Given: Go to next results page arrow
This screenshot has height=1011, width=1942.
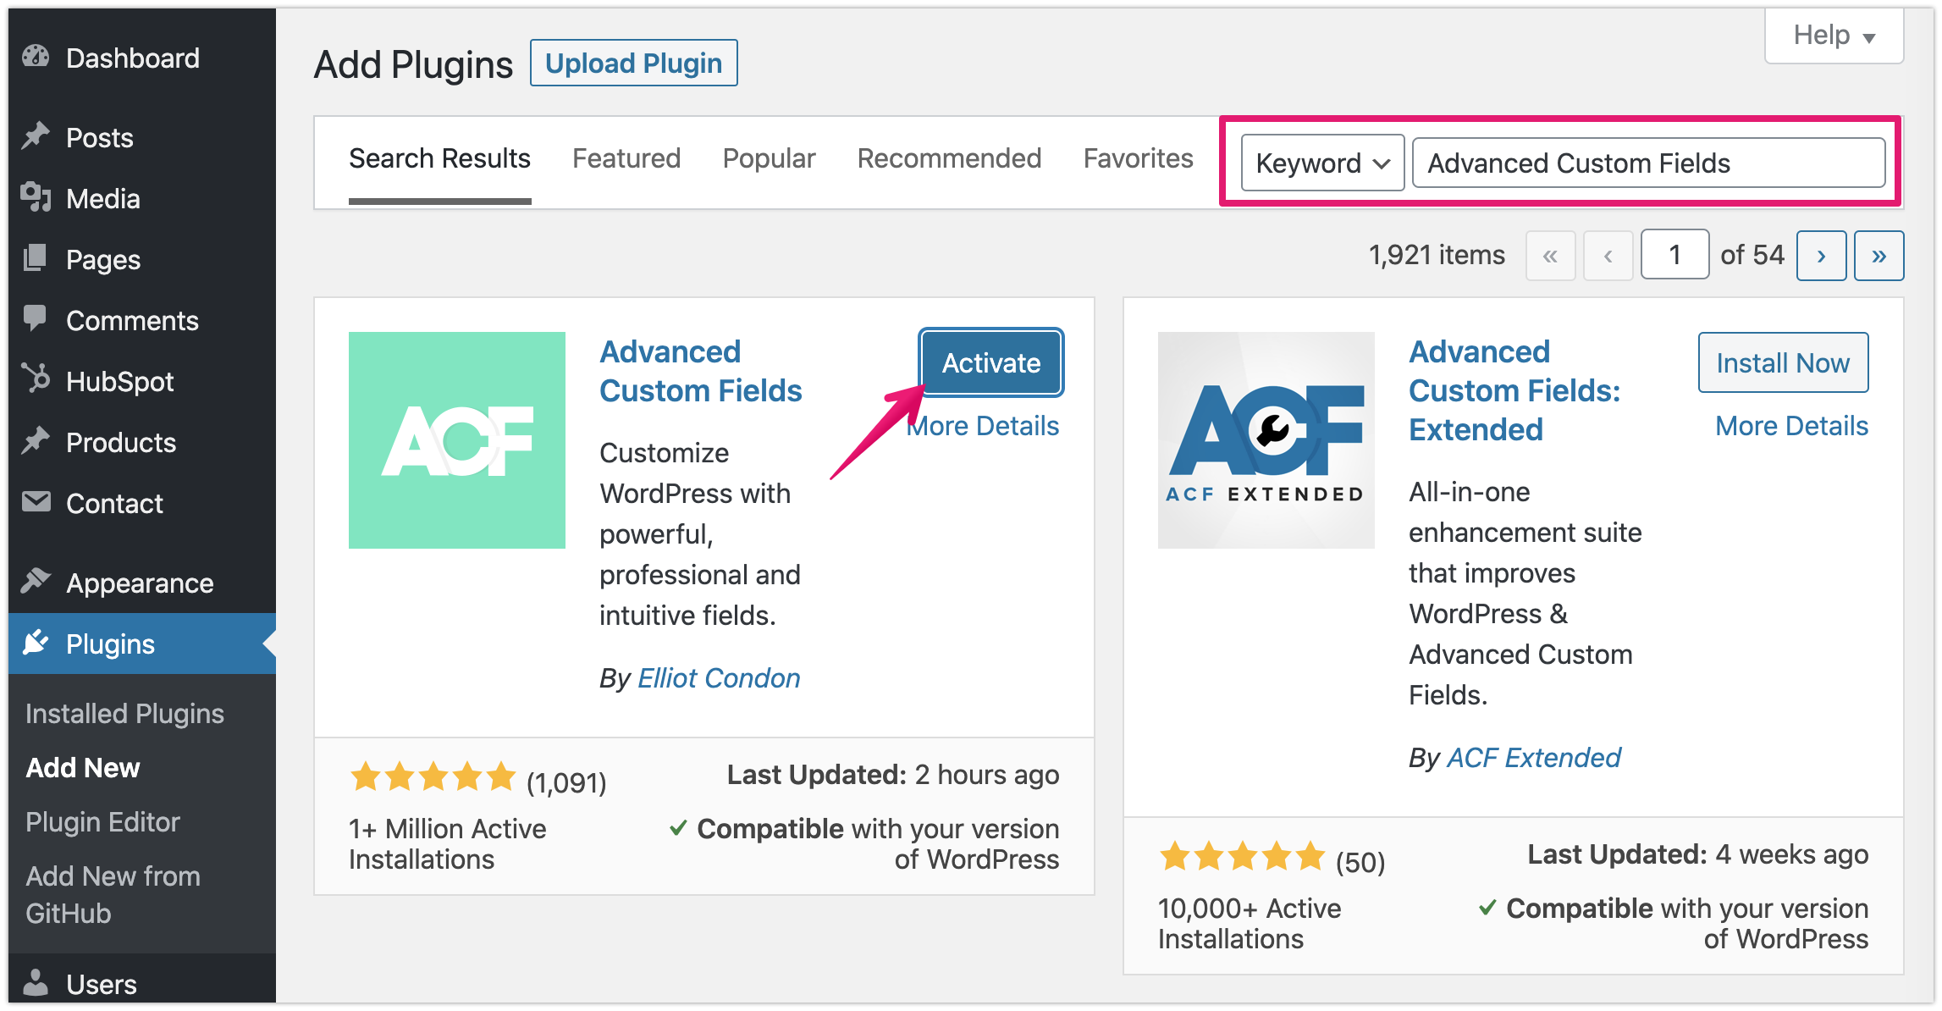Looking at the screenshot, I should pos(1822,256).
